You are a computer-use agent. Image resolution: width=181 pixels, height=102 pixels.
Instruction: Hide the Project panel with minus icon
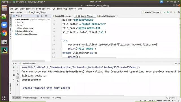coord(49,16)
